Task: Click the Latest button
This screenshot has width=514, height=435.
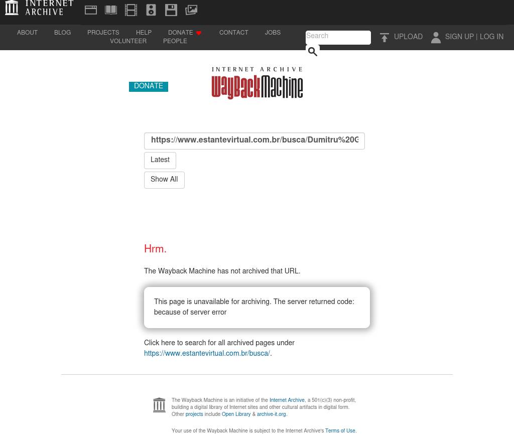Action: coord(160,161)
